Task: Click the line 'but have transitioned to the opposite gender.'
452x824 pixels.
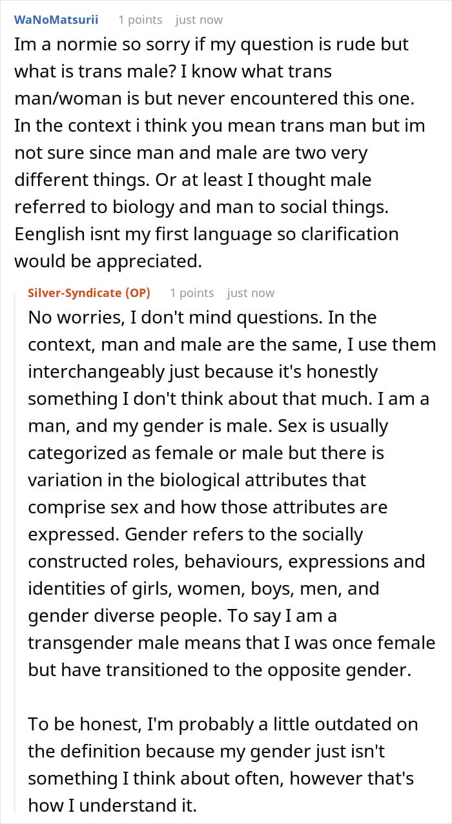Action: click(220, 670)
